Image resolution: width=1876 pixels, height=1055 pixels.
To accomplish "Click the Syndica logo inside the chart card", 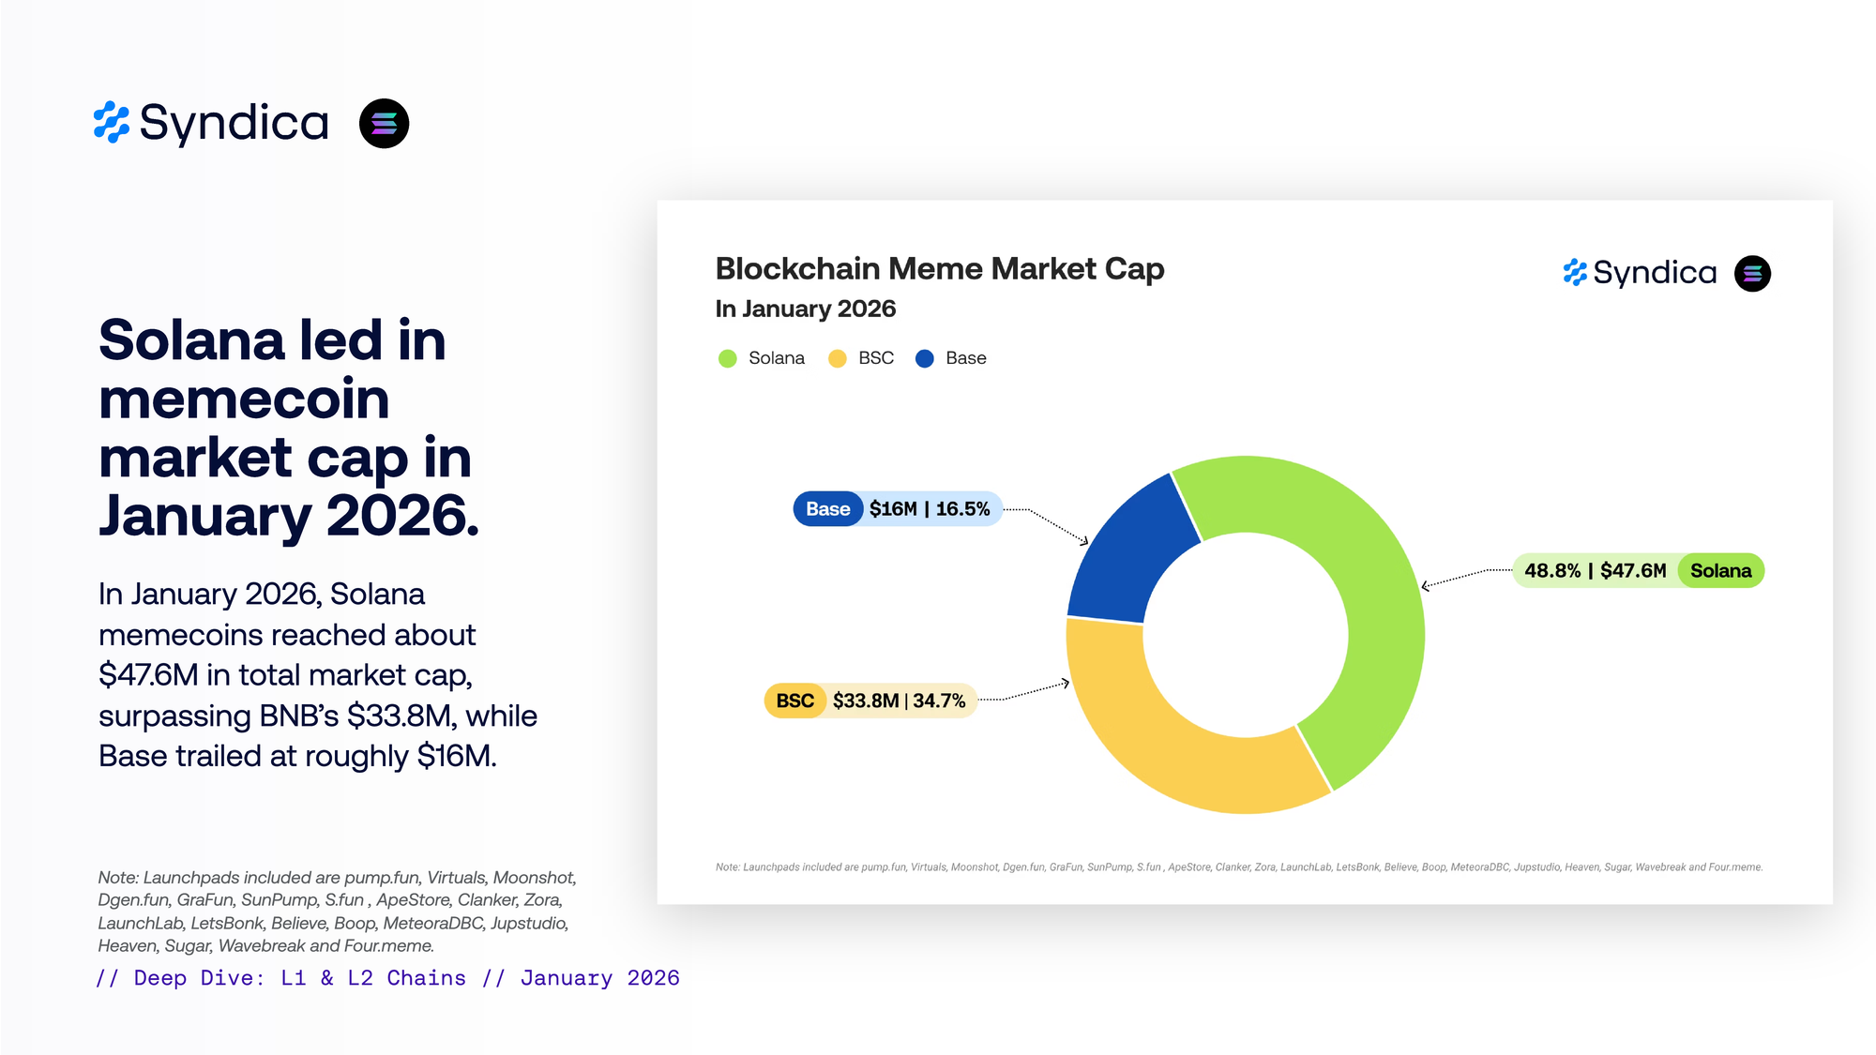I will (x=1640, y=273).
